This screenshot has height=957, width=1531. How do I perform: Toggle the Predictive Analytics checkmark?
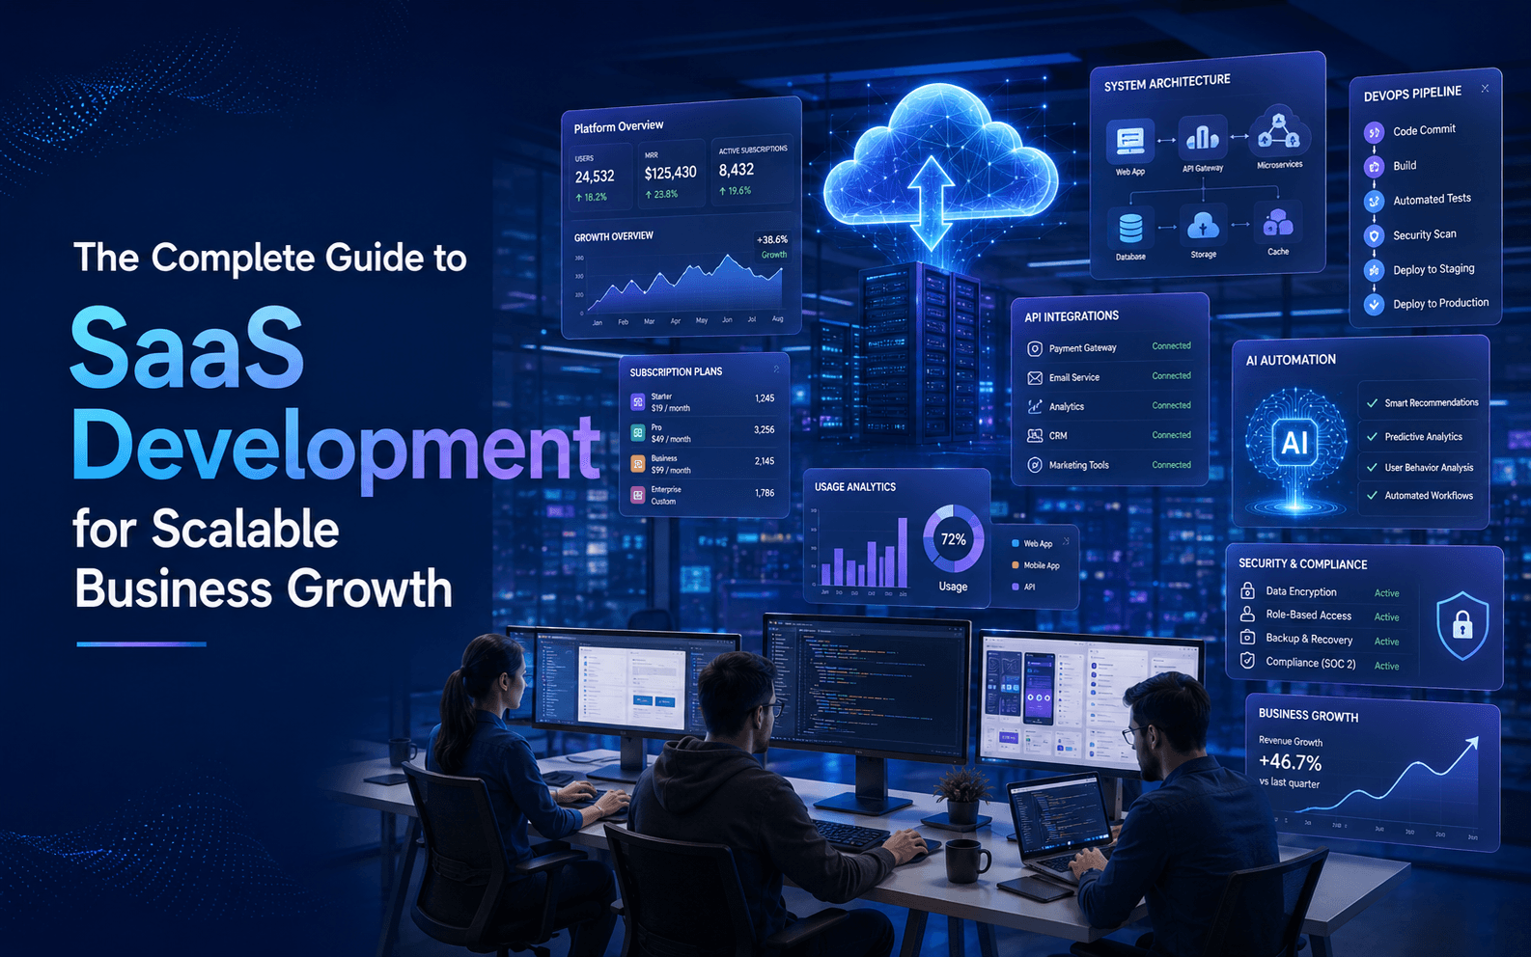coord(1372,437)
